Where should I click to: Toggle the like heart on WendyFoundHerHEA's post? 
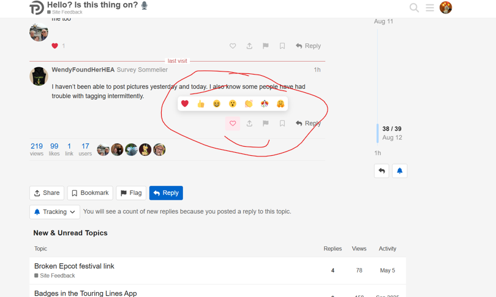tap(233, 123)
